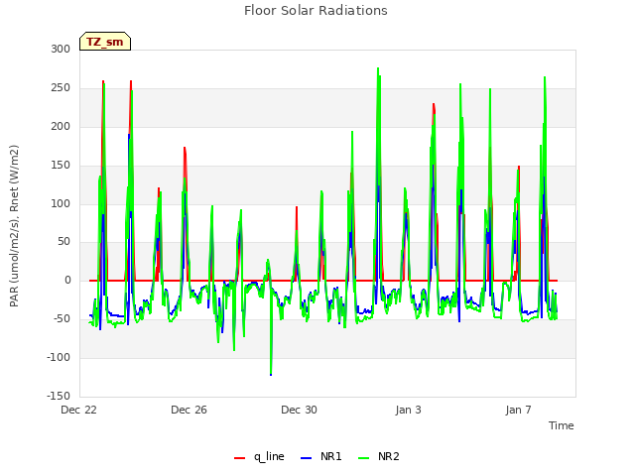Click the q_line legend entry

[x=259, y=456]
